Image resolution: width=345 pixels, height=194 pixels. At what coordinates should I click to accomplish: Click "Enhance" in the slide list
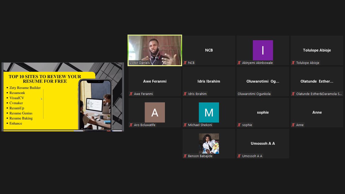(x=16, y=123)
